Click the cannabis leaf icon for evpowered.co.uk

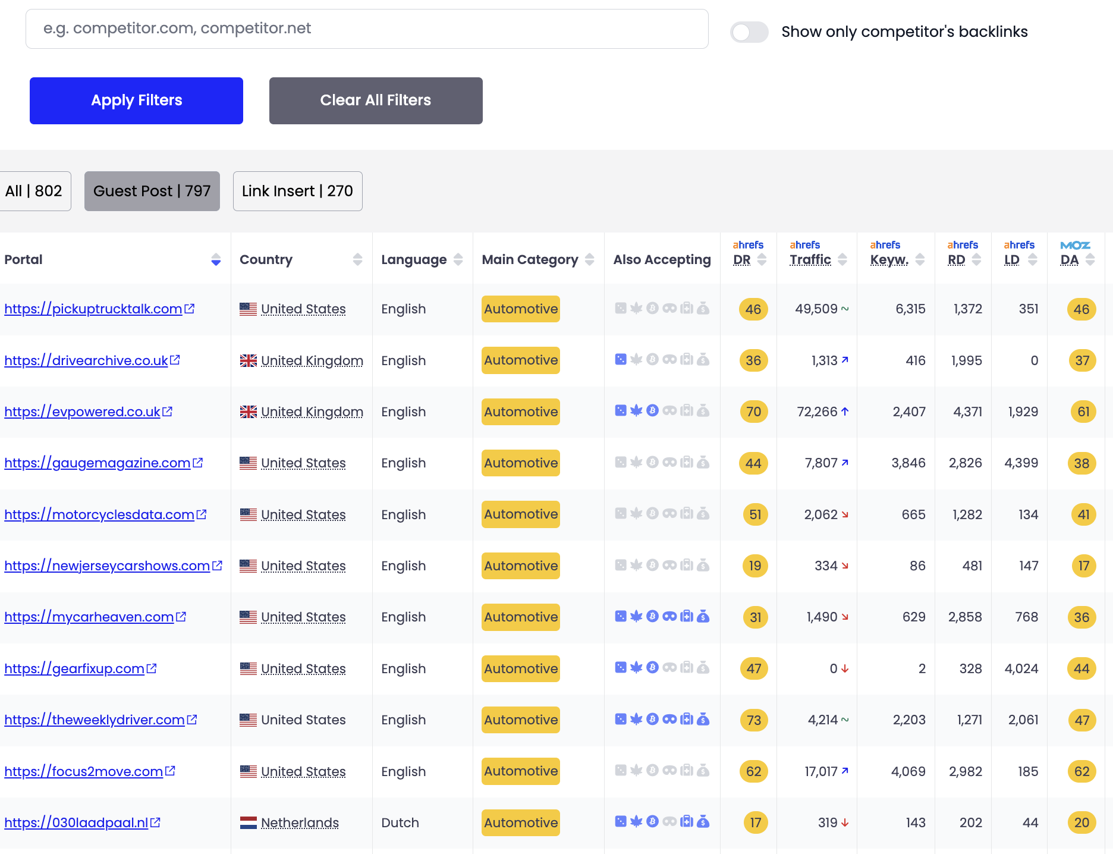click(636, 410)
